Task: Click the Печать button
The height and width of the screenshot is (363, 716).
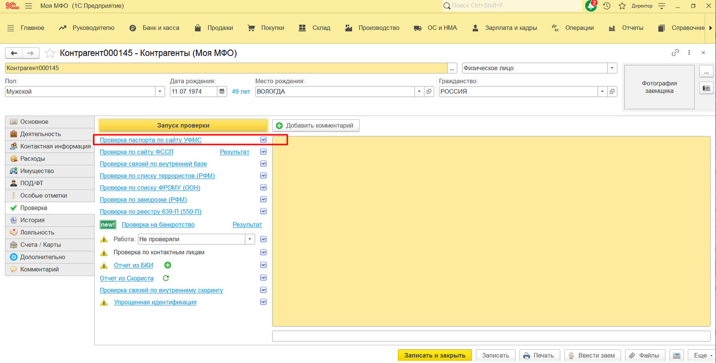Action: [x=539, y=356]
